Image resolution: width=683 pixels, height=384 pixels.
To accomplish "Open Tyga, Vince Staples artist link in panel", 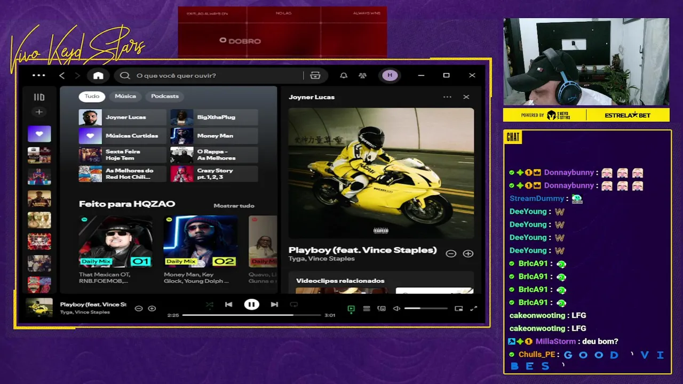I will 322,259.
